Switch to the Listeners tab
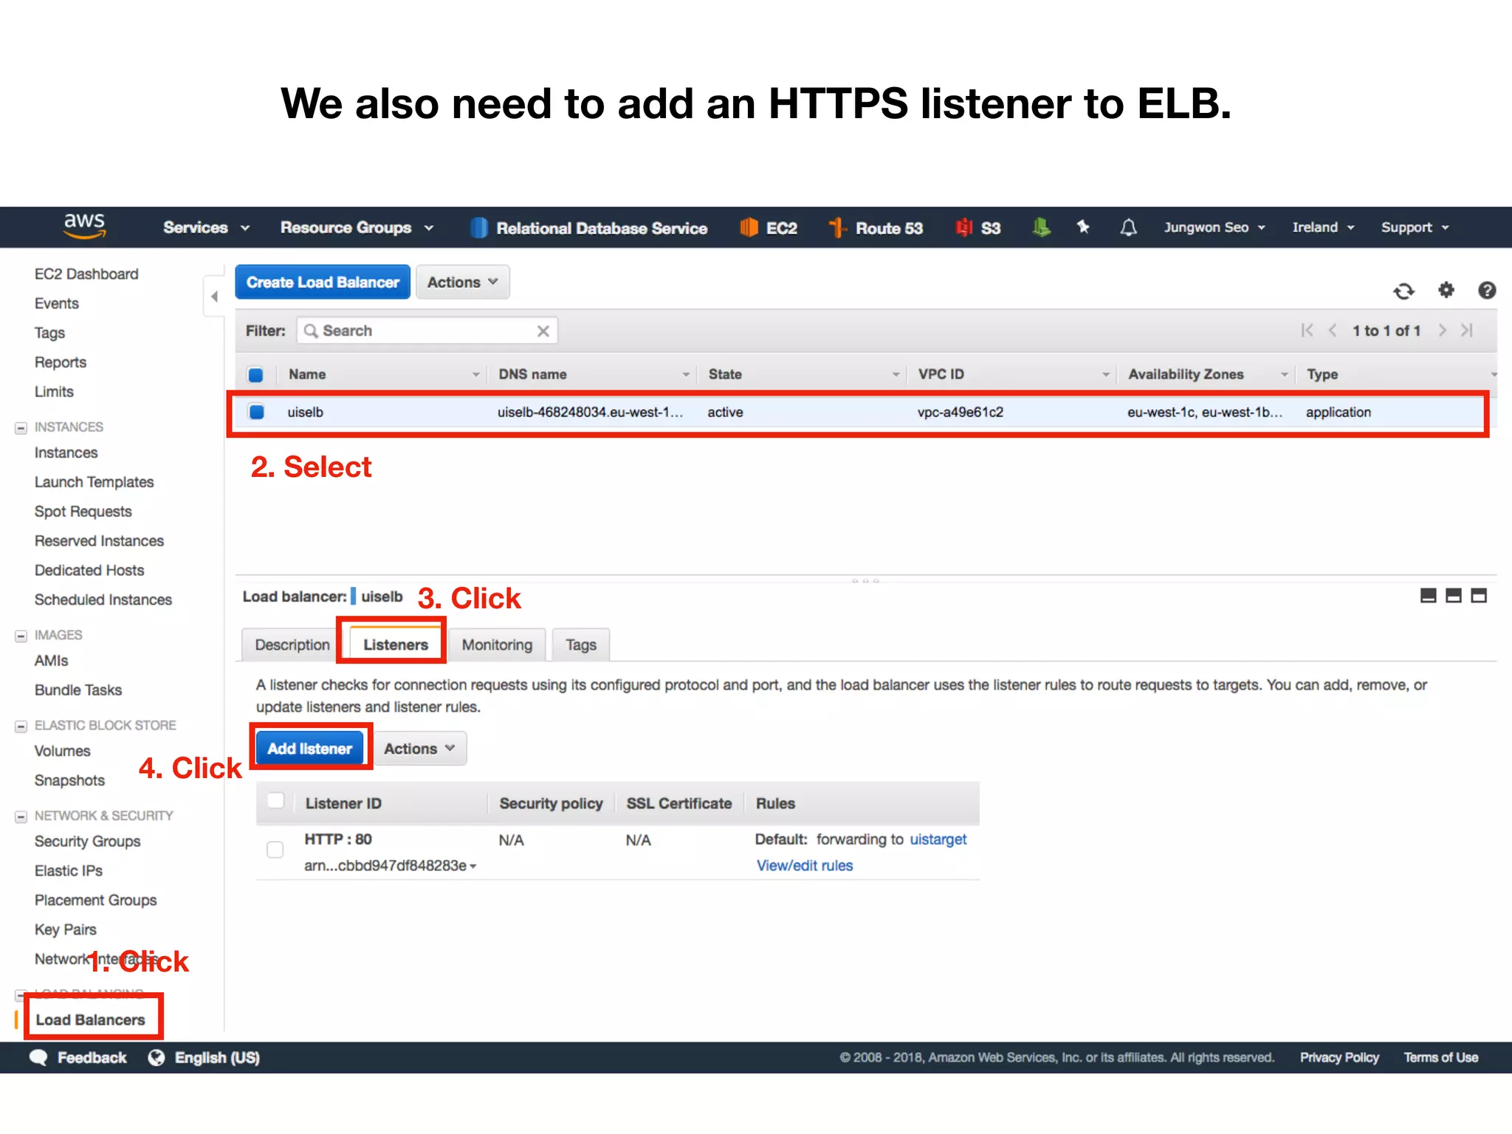The height and width of the screenshot is (1134, 1512). [x=395, y=645]
